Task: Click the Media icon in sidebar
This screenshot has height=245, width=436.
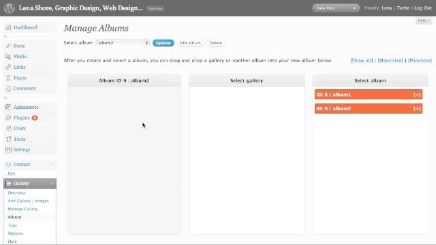Action: tap(8, 56)
